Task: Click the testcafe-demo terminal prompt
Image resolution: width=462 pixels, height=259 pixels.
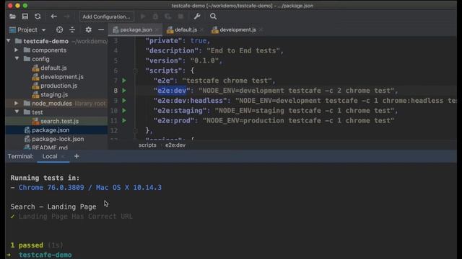Action: [45, 255]
